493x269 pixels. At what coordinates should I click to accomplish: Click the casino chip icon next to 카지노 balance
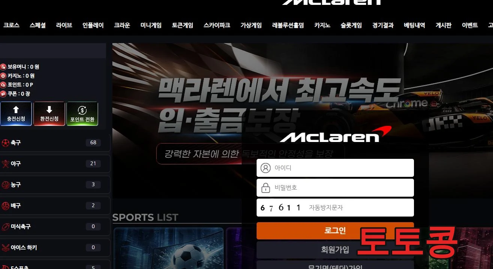tap(3, 76)
